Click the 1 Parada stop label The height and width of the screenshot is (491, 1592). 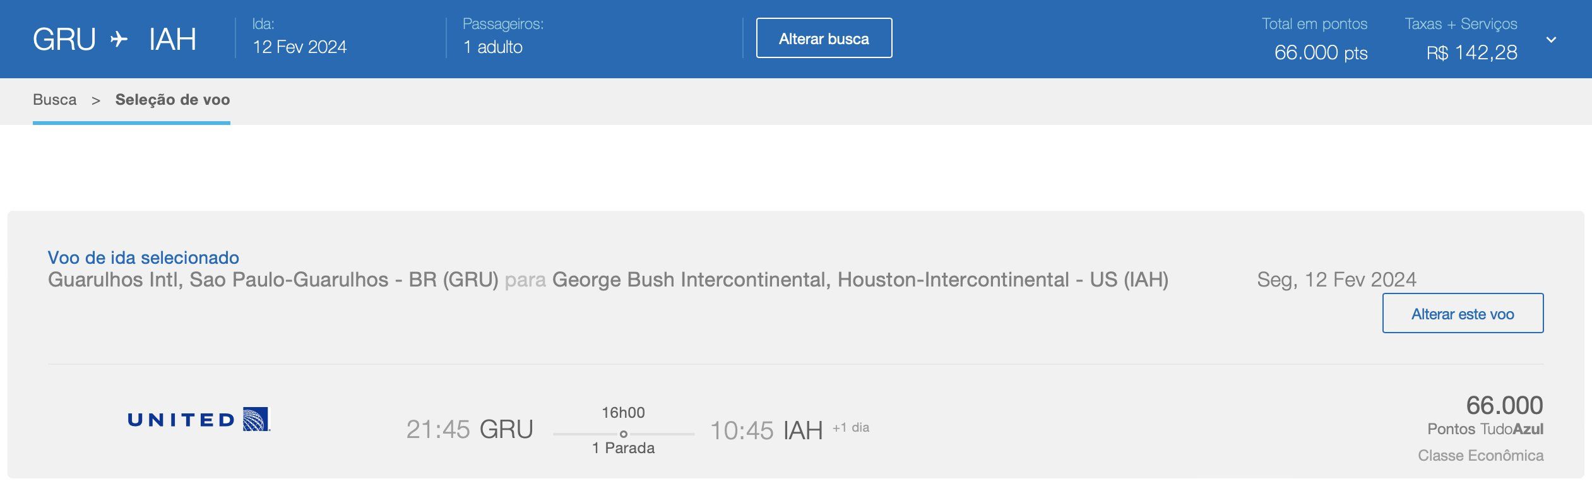point(623,448)
